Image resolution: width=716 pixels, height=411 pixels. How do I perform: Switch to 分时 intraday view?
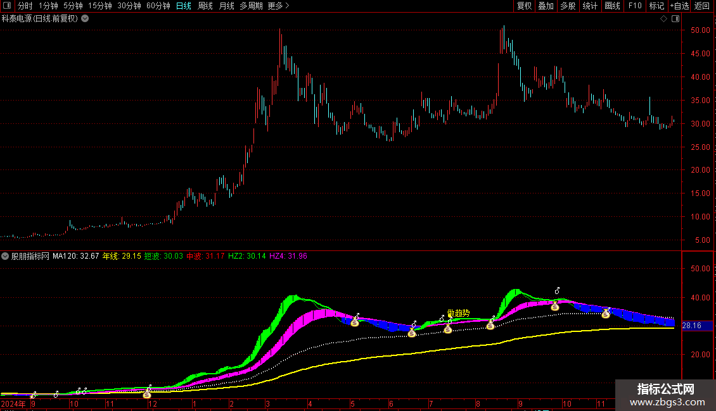pyautogui.click(x=25, y=6)
